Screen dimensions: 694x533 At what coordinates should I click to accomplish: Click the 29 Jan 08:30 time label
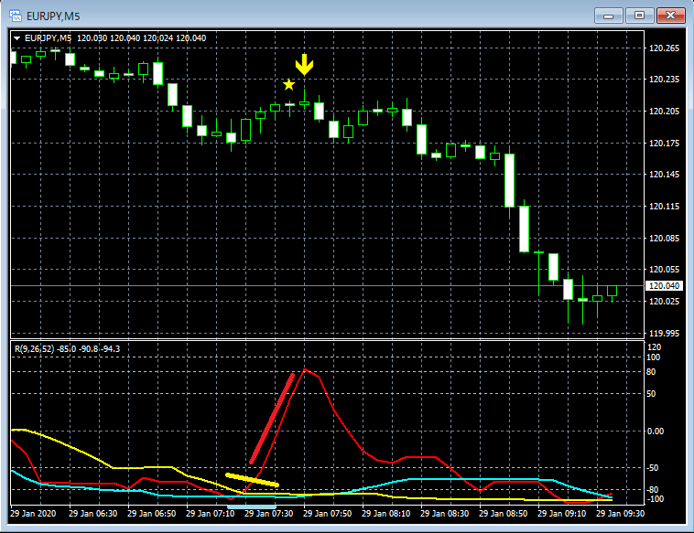pos(444,514)
